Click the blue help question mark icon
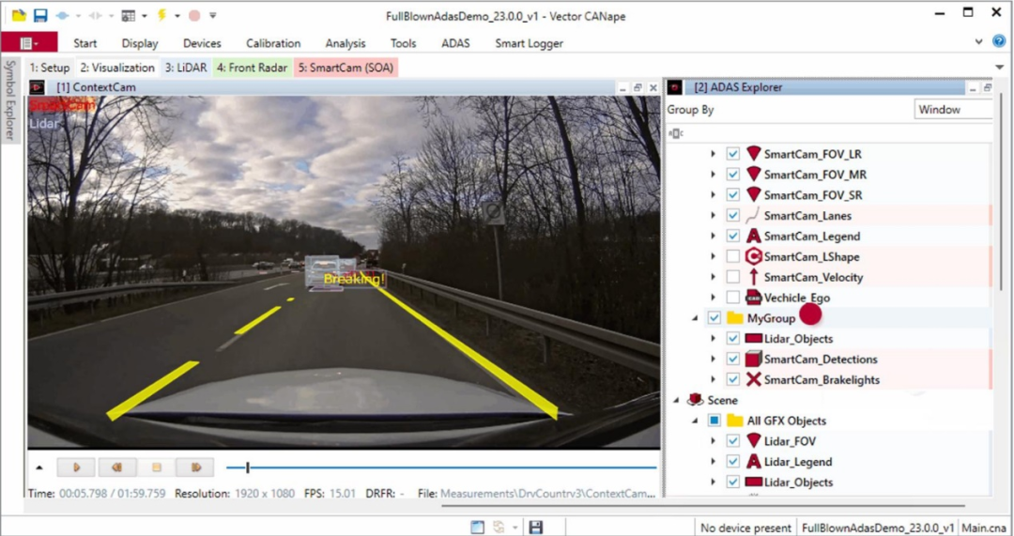Screen dimensions: 1014x536 pyautogui.click(x=999, y=41)
